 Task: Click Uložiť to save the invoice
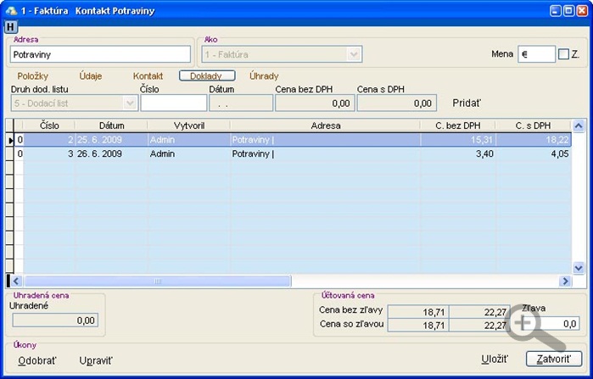(x=495, y=359)
